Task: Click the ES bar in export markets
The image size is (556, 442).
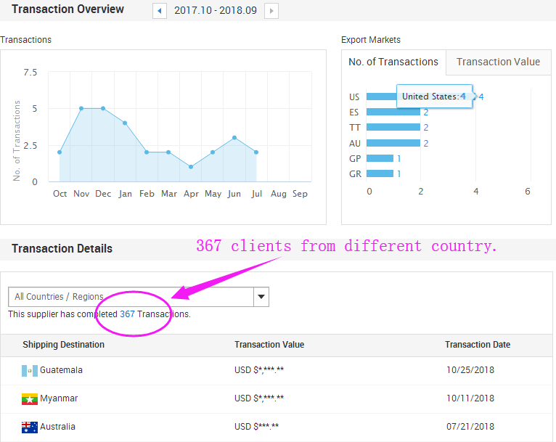Action: tap(393, 112)
